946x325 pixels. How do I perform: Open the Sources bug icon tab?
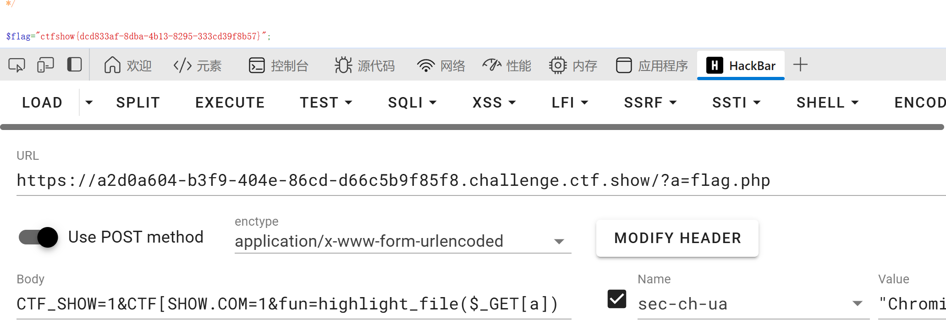(364, 65)
